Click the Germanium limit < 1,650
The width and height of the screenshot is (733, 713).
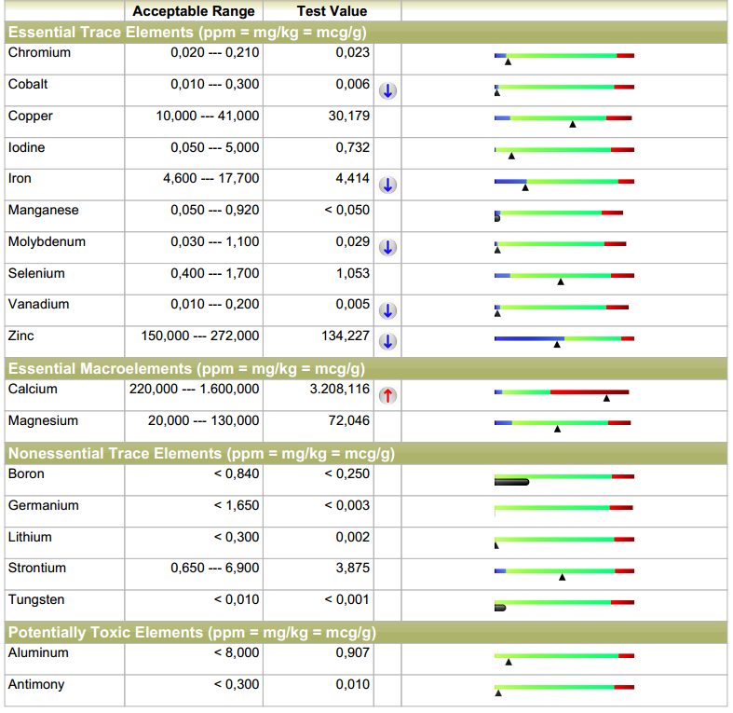(x=237, y=505)
